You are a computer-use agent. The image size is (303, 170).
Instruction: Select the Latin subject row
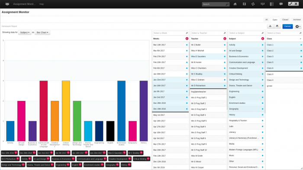pos(246,126)
